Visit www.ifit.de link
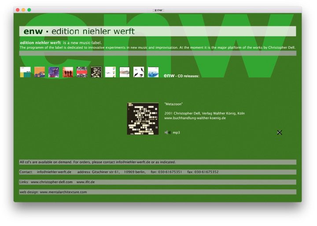The image size is (317, 226). click(x=85, y=182)
